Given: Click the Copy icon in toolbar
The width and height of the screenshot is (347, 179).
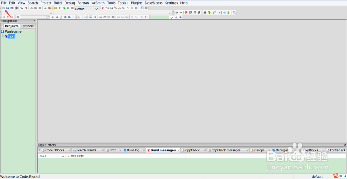Looking at the screenshot, I should (36, 8).
